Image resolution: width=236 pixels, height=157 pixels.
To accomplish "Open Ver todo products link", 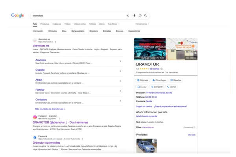I will tap(192, 135).
